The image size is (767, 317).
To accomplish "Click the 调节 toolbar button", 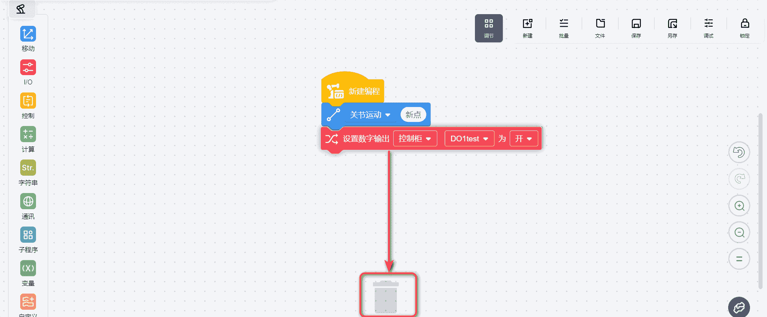I will pyautogui.click(x=489, y=28).
